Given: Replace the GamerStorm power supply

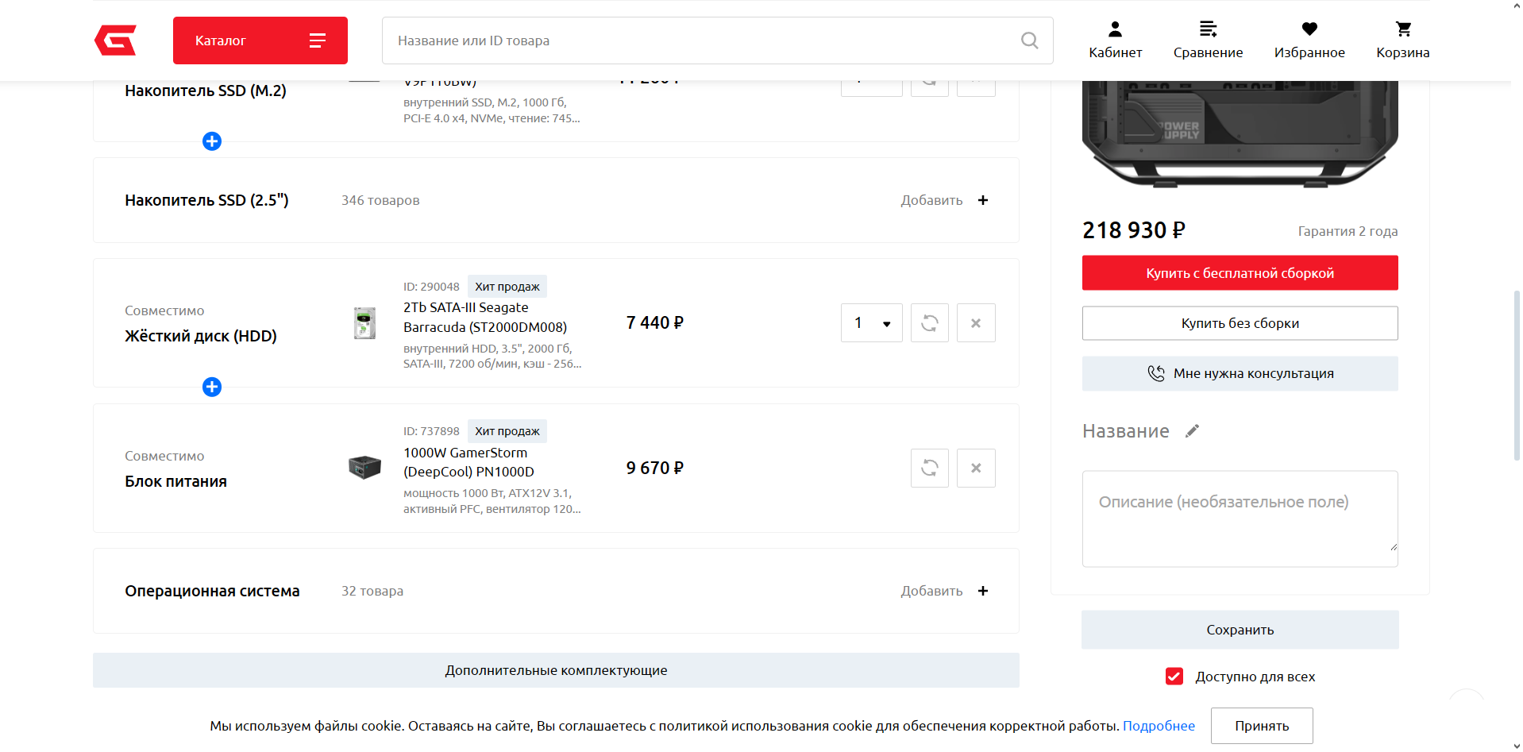Looking at the screenshot, I should pyautogui.click(x=930, y=468).
